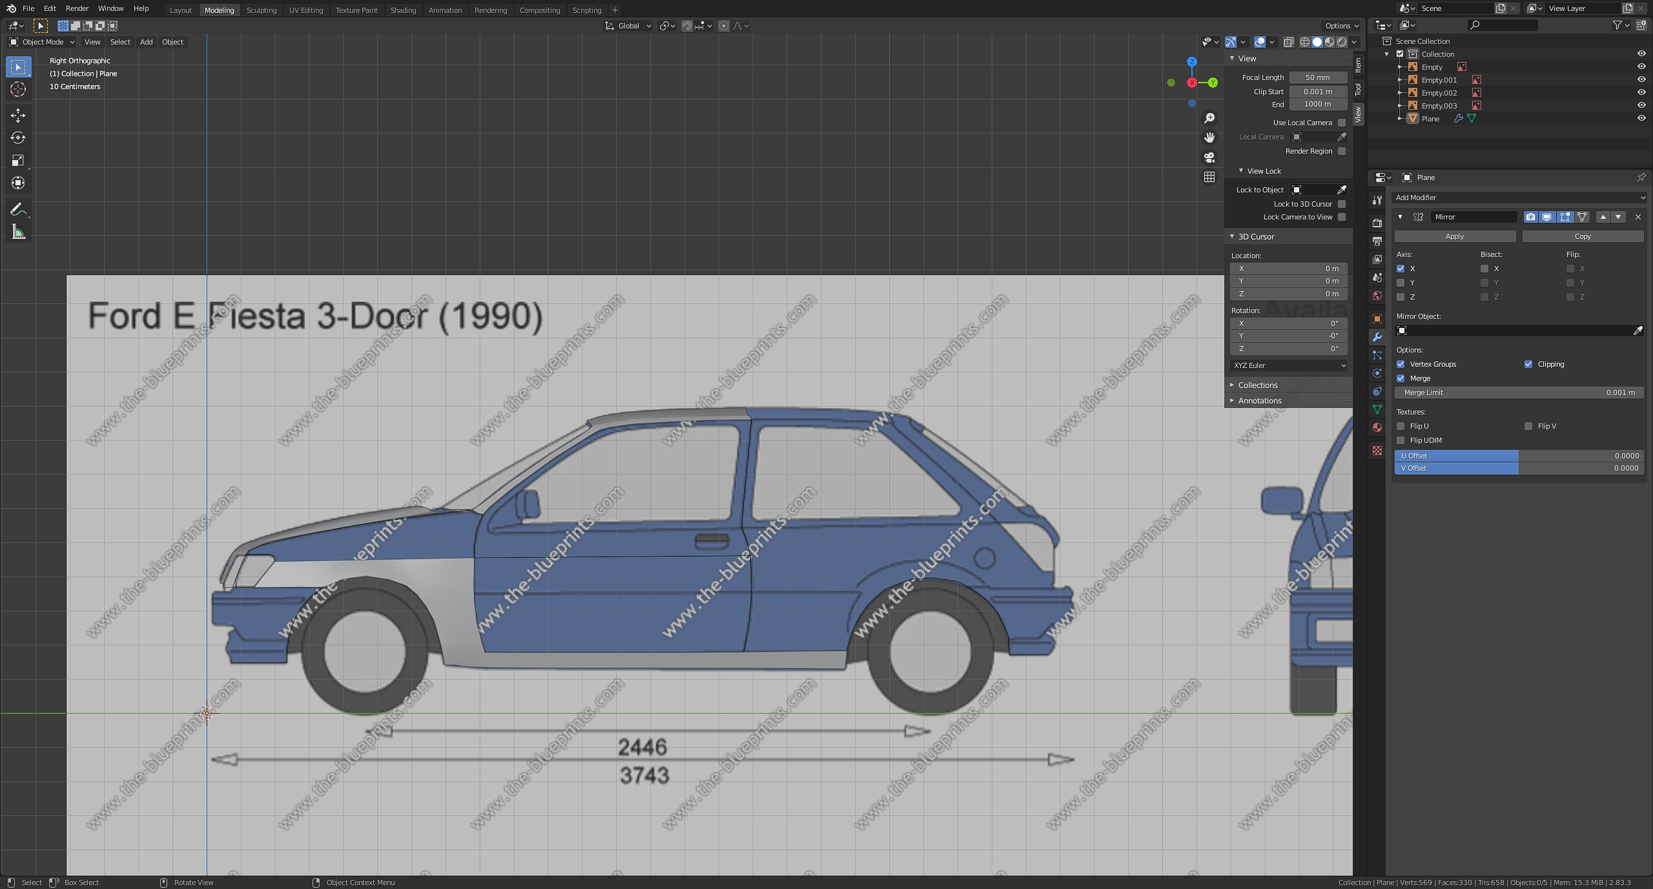Viewport: 1653px width, 889px height.
Task: Enable the Y axis mirror checkbox
Action: 1401,283
